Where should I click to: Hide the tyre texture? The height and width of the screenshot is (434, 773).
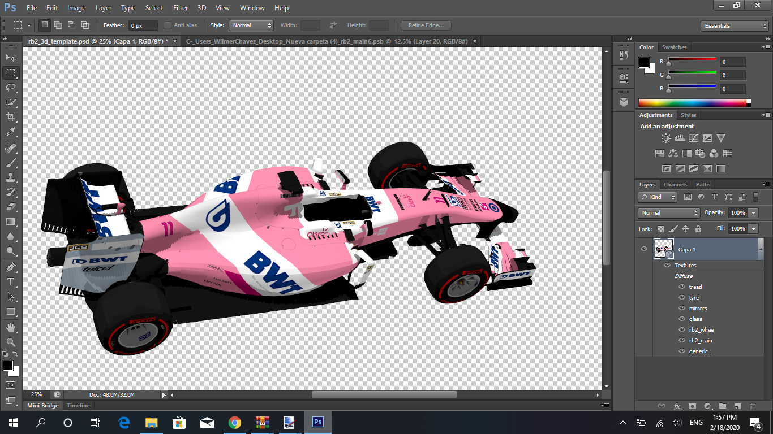pyautogui.click(x=682, y=297)
